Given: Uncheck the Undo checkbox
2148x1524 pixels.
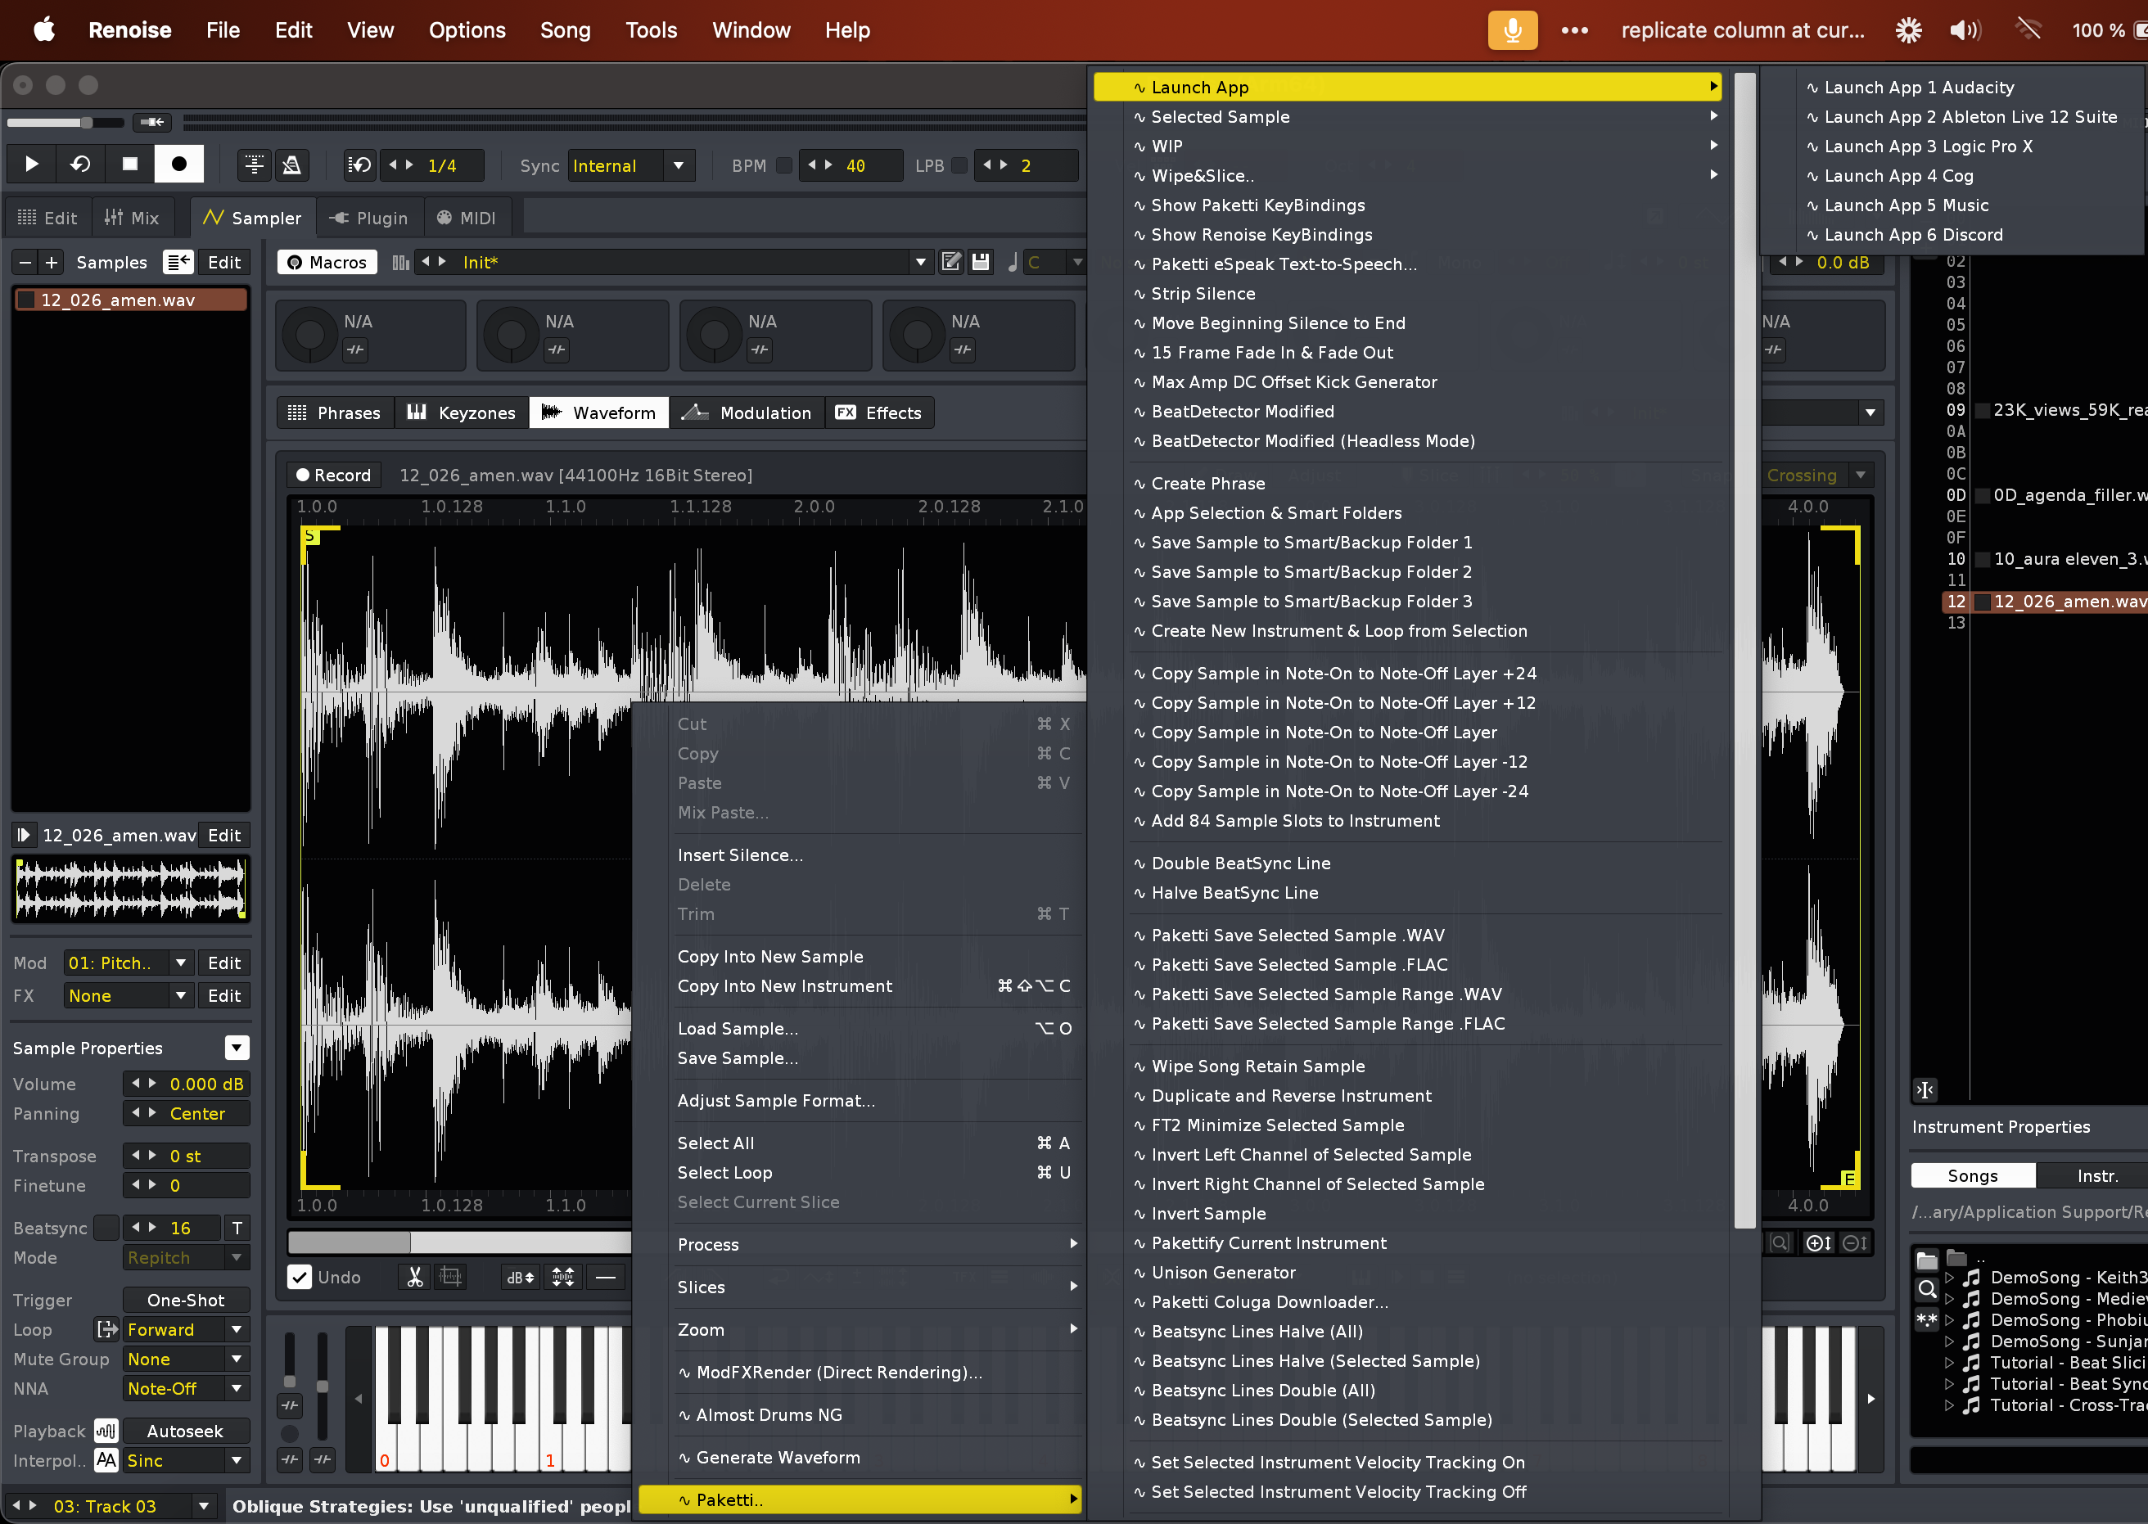Looking at the screenshot, I should pos(300,1277).
